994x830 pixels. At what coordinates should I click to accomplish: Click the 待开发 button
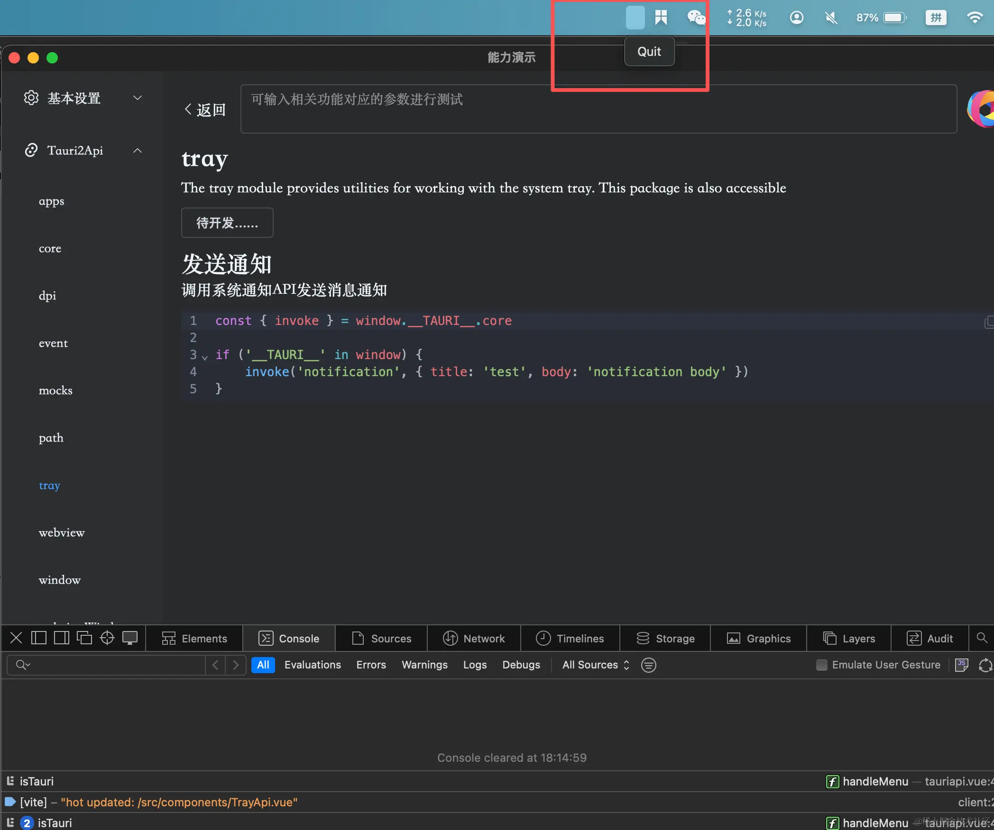227,223
